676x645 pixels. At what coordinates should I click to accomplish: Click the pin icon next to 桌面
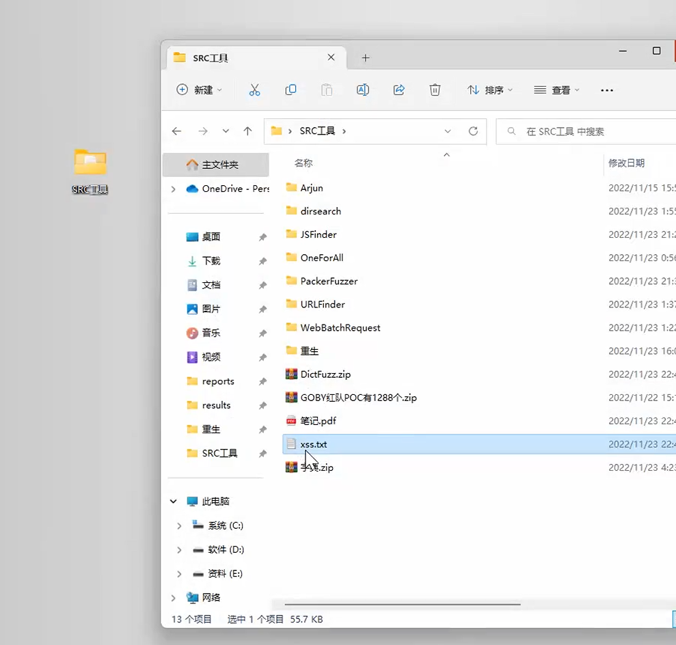[262, 237]
